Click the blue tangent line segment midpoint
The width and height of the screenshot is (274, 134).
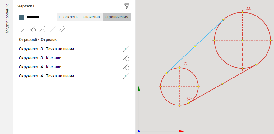click(x=195, y=47)
